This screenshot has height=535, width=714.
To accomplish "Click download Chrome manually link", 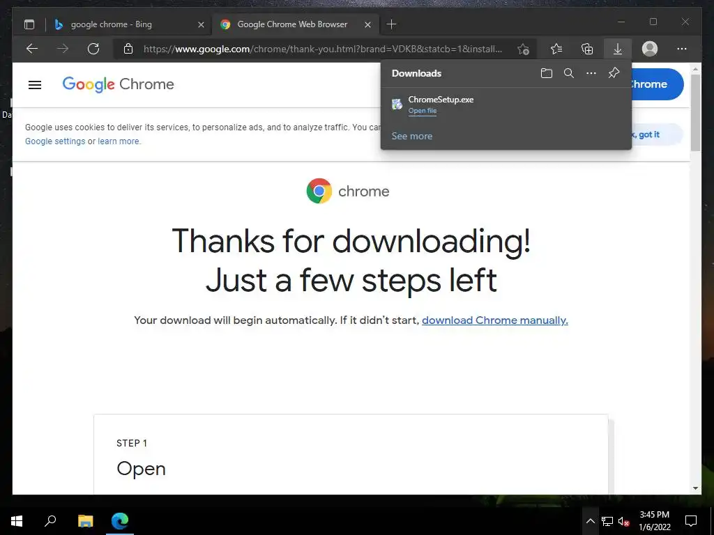I will coord(495,320).
